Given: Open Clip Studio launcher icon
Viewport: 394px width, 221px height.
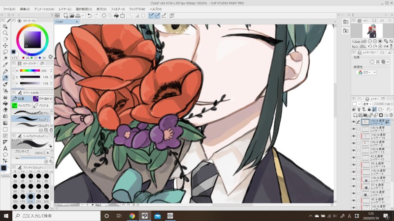Looking at the screenshot, I should pyautogui.click(x=57, y=16).
